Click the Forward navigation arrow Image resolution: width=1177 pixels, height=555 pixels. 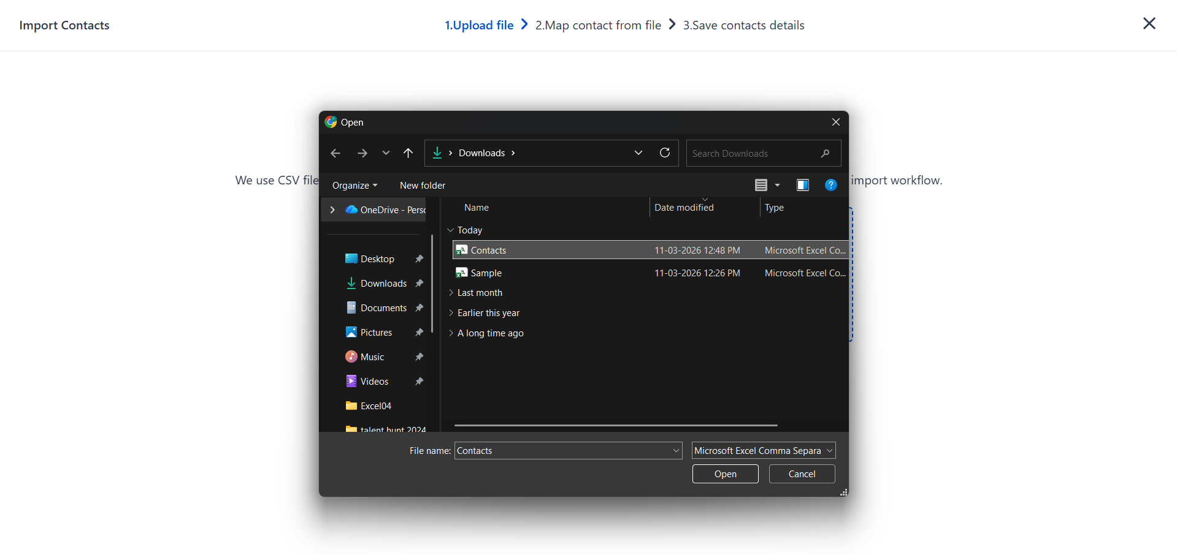point(362,153)
